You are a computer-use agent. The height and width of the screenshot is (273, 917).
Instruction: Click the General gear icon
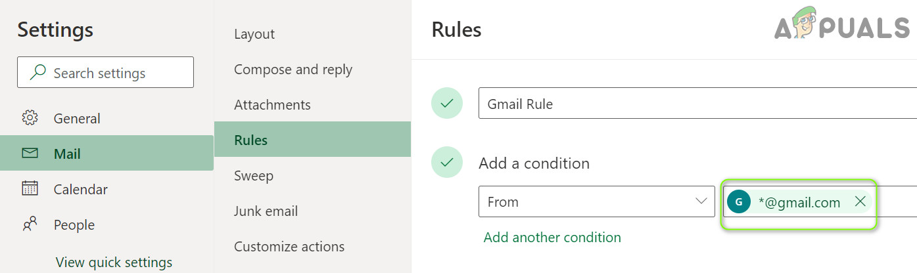30,118
